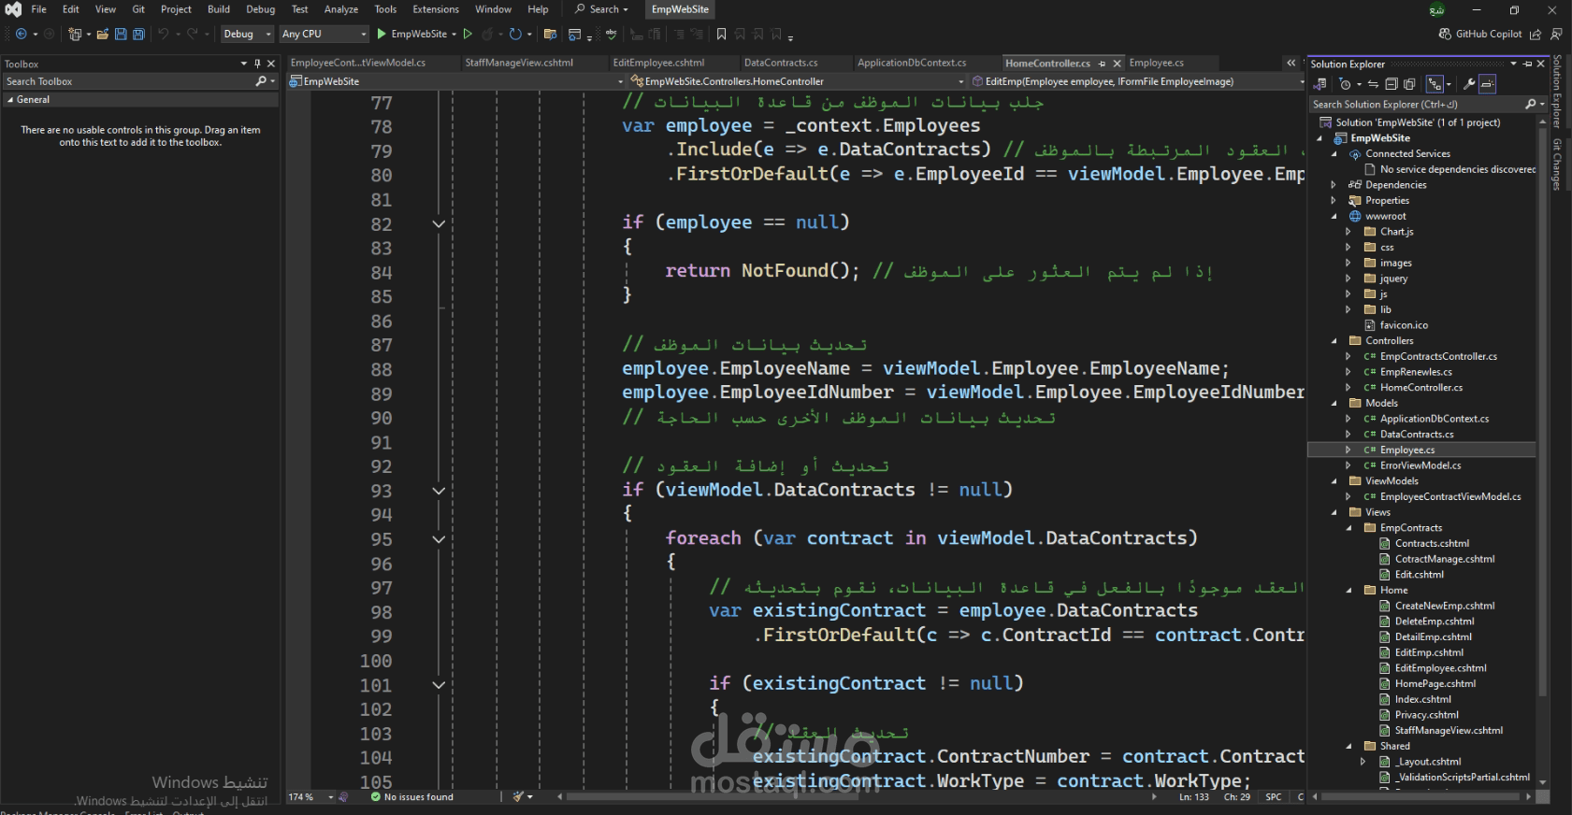Collapse the if block at line 101
Image resolution: width=1572 pixels, height=815 pixels.
click(x=439, y=685)
